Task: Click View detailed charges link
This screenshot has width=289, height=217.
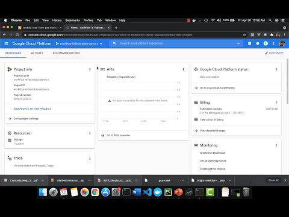Action: (213, 131)
